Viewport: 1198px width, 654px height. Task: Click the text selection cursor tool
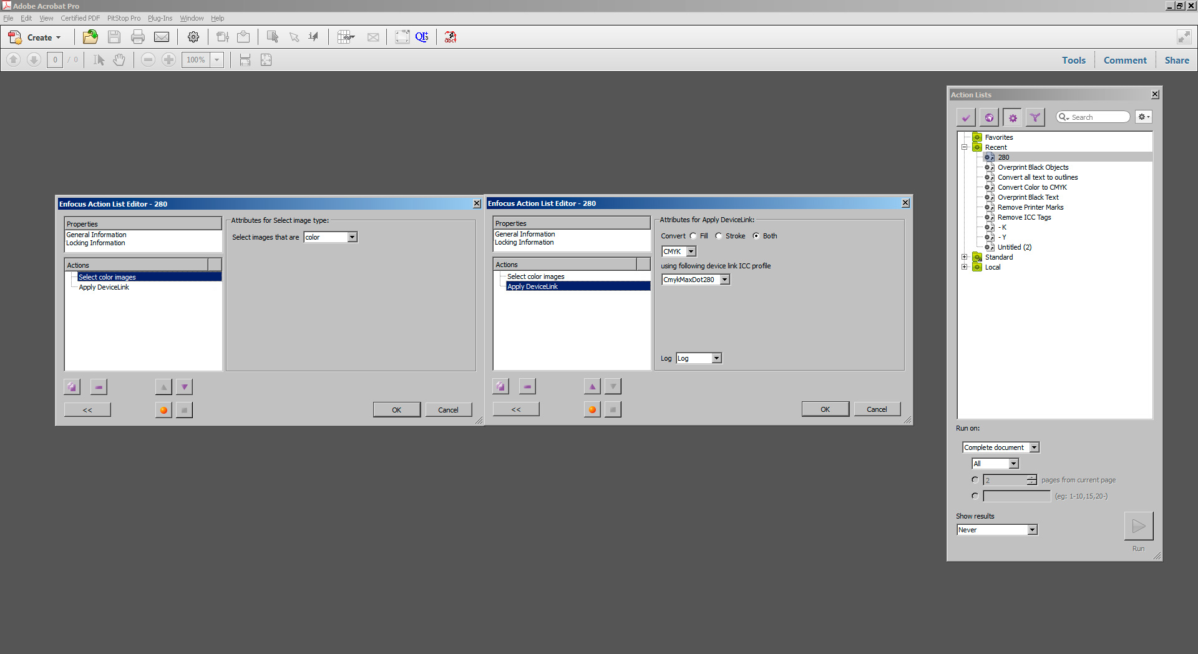pos(99,60)
